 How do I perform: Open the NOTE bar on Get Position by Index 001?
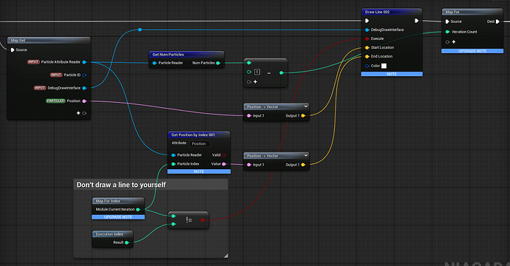(199, 171)
